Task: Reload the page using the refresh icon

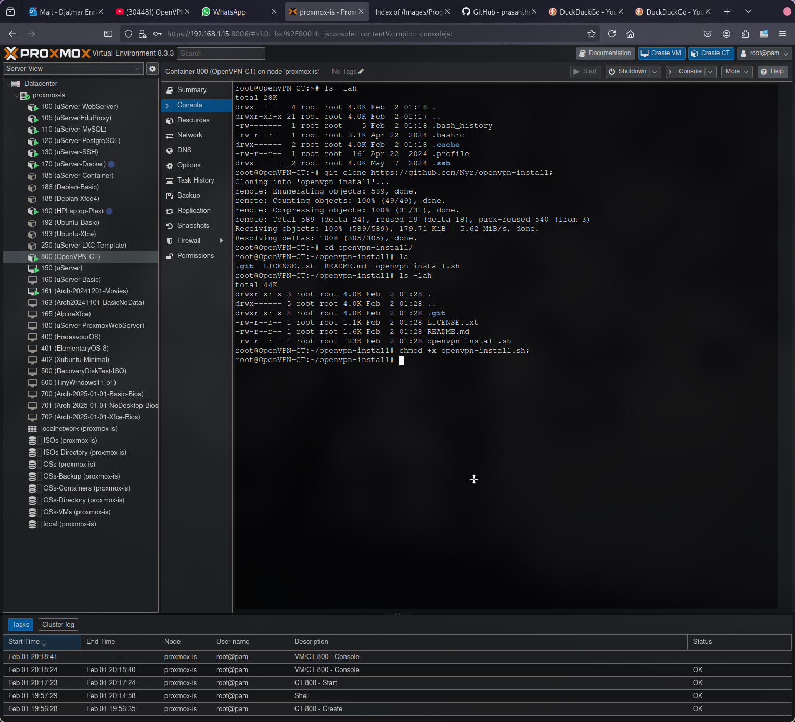Action: [x=612, y=34]
